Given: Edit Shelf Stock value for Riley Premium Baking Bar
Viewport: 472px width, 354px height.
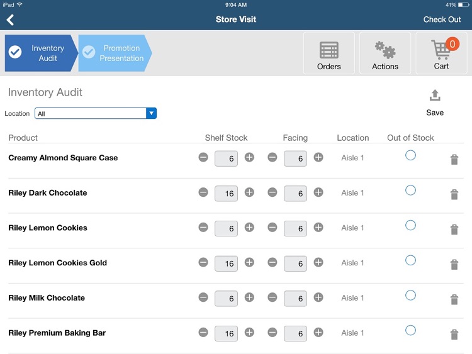Looking at the screenshot, I should click(x=226, y=333).
